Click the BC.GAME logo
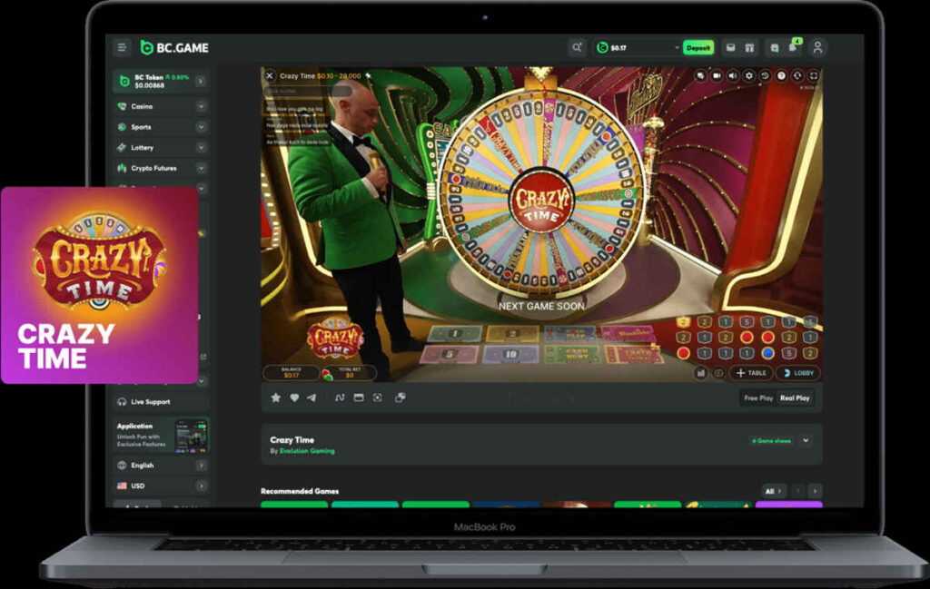930x589 pixels. (174, 47)
